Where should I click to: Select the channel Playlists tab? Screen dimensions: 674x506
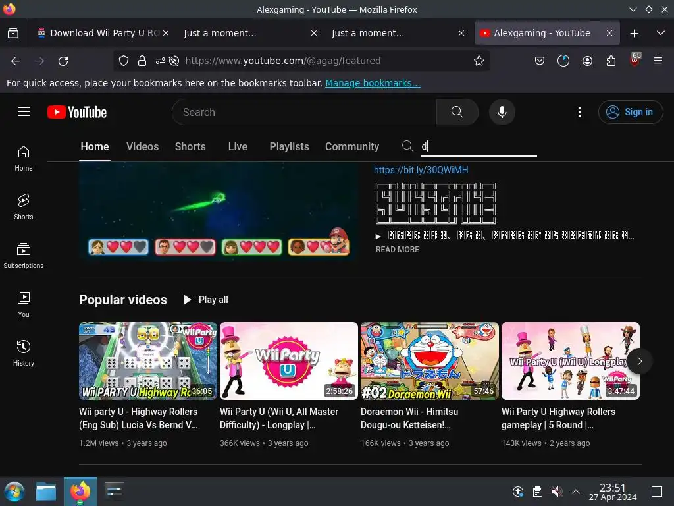290,146
